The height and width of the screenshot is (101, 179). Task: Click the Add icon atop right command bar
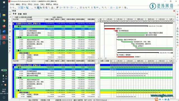[x=177, y=12]
